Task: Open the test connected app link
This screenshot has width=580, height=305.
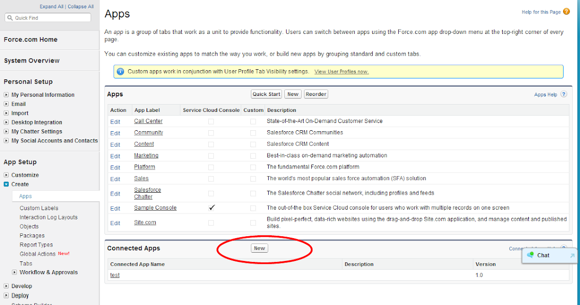Action: point(115,275)
